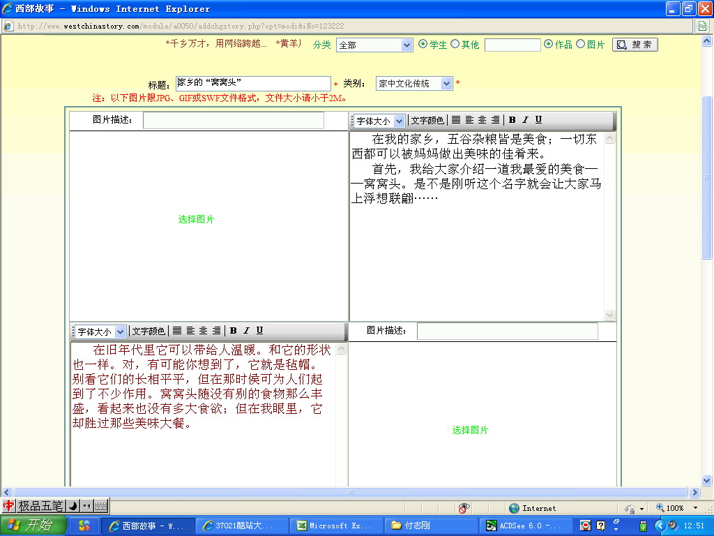Click the 搜索 search button
The height and width of the screenshot is (536, 714).
pos(635,45)
